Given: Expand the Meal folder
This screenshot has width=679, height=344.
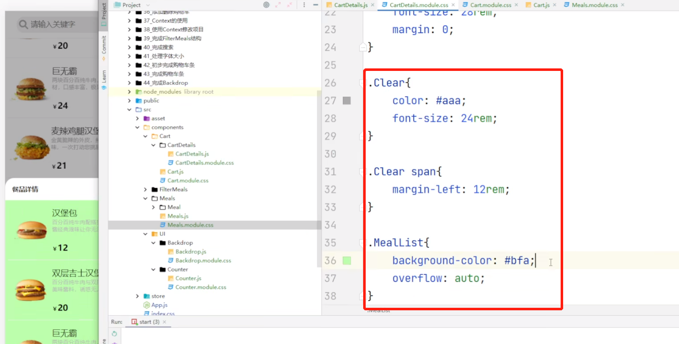Looking at the screenshot, I should [154, 207].
